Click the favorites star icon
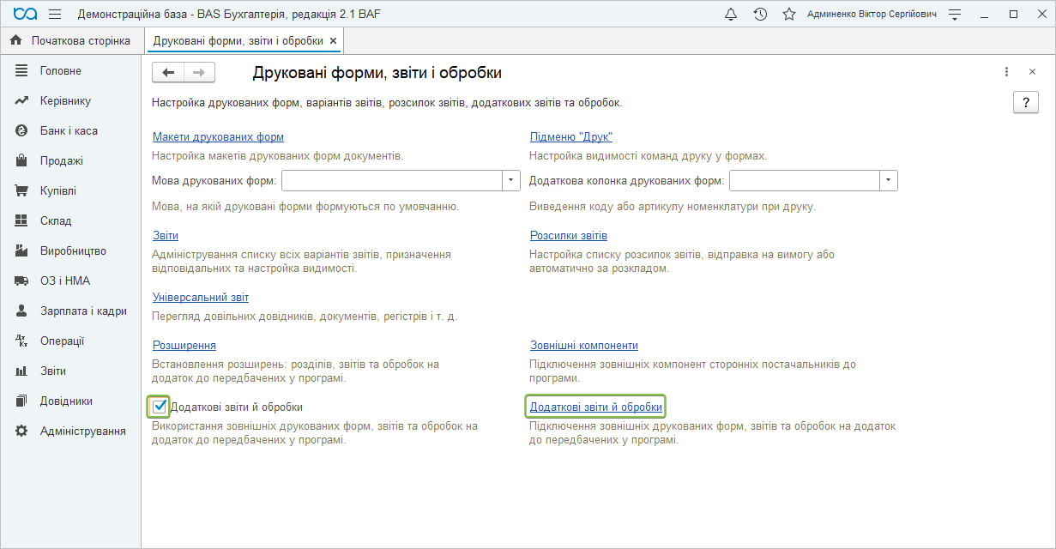Image resolution: width=1056 pixels, height=549 pixels. 789,15
